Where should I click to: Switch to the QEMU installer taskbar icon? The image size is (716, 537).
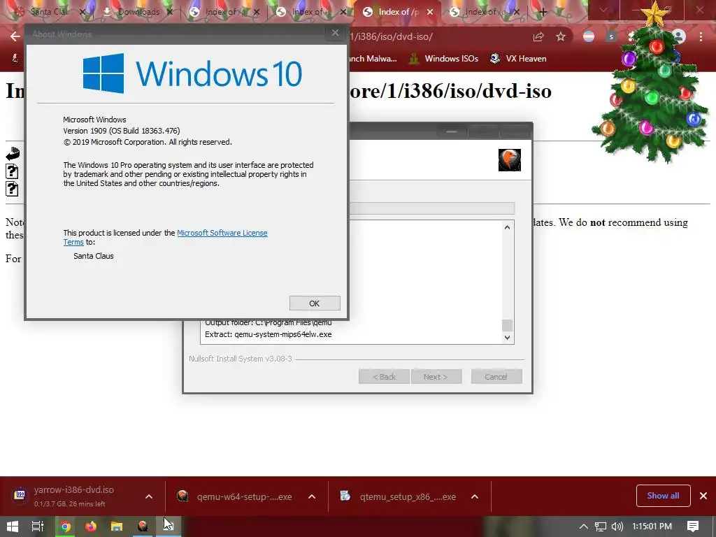[x=143, y=527]
